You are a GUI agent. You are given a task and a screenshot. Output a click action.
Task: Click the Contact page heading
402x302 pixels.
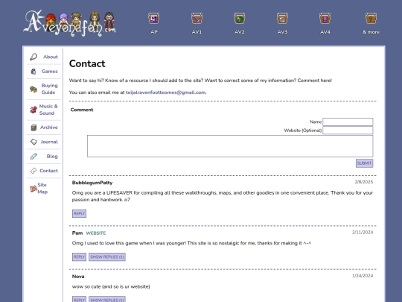point(87,63)
